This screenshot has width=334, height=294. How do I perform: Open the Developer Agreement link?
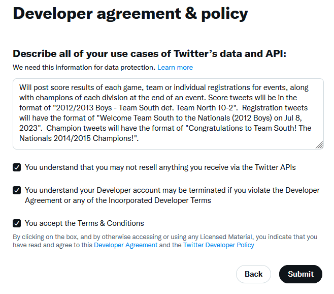click(126, 245)
